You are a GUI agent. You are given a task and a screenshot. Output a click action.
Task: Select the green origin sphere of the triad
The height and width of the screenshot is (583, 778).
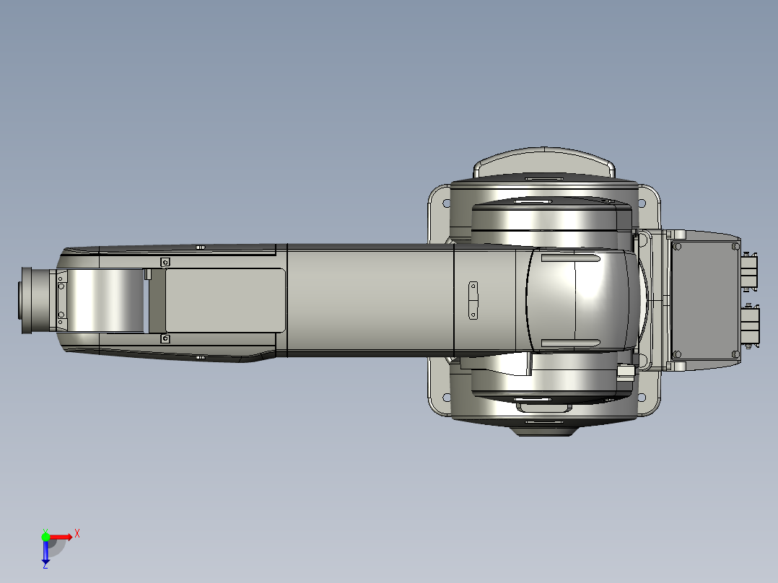45,537
